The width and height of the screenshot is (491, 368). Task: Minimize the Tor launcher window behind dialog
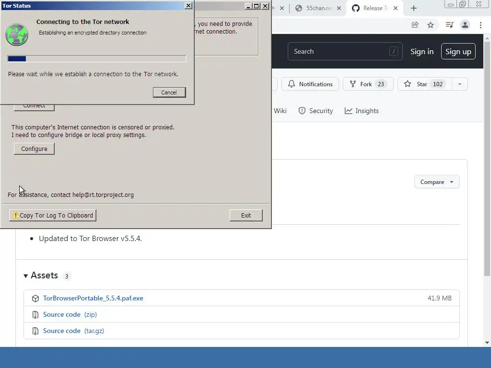click(248, 6)
